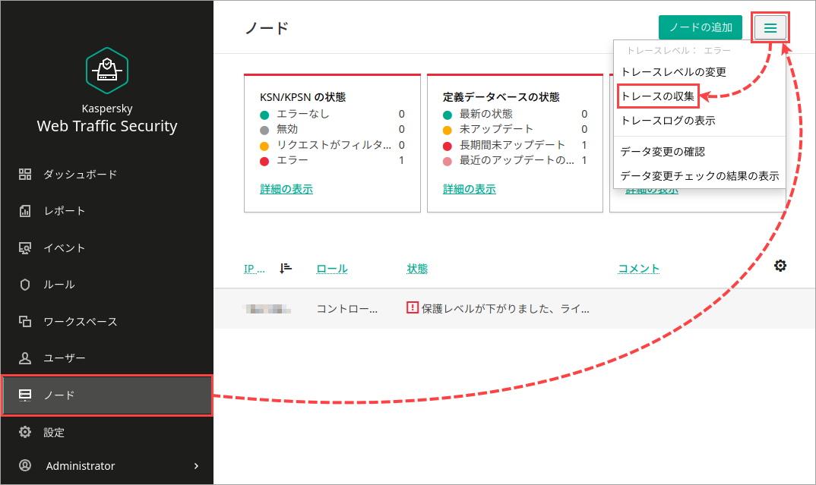Open the Events (イベント) sidebar icon
This screenshot has height=485, width=816.
(x=25, y=247)
